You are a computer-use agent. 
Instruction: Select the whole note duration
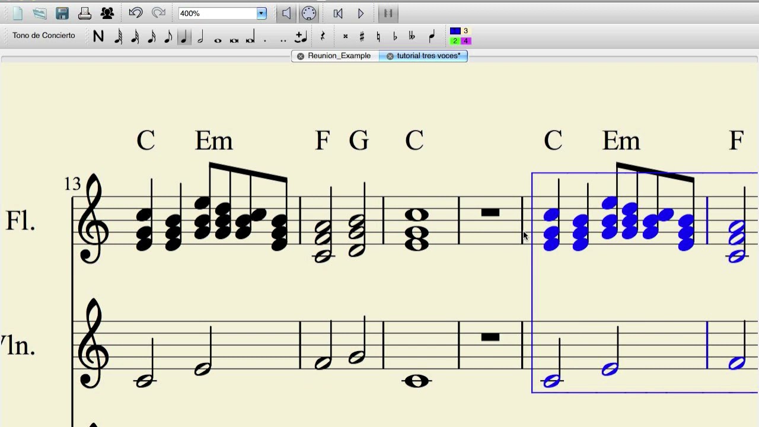pyautogui.click(x=218, y=40)
